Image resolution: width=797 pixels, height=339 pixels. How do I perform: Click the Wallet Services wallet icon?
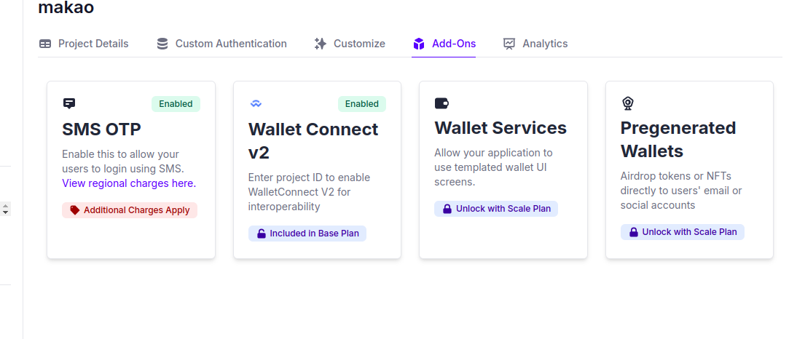click(x=441, y=103)
